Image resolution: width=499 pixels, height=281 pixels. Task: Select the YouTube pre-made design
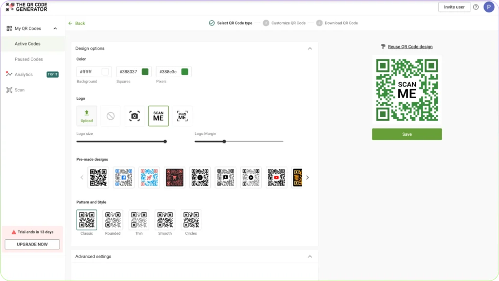coord(277,177)
